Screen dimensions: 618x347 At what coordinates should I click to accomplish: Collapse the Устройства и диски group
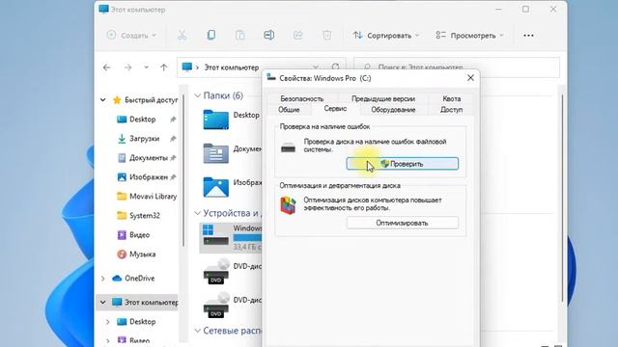pos(197,213)
